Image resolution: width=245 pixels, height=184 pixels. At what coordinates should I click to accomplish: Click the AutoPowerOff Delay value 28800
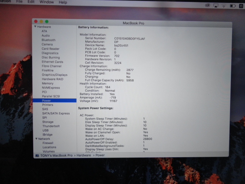pyautogui.click(x=148, y=139)
